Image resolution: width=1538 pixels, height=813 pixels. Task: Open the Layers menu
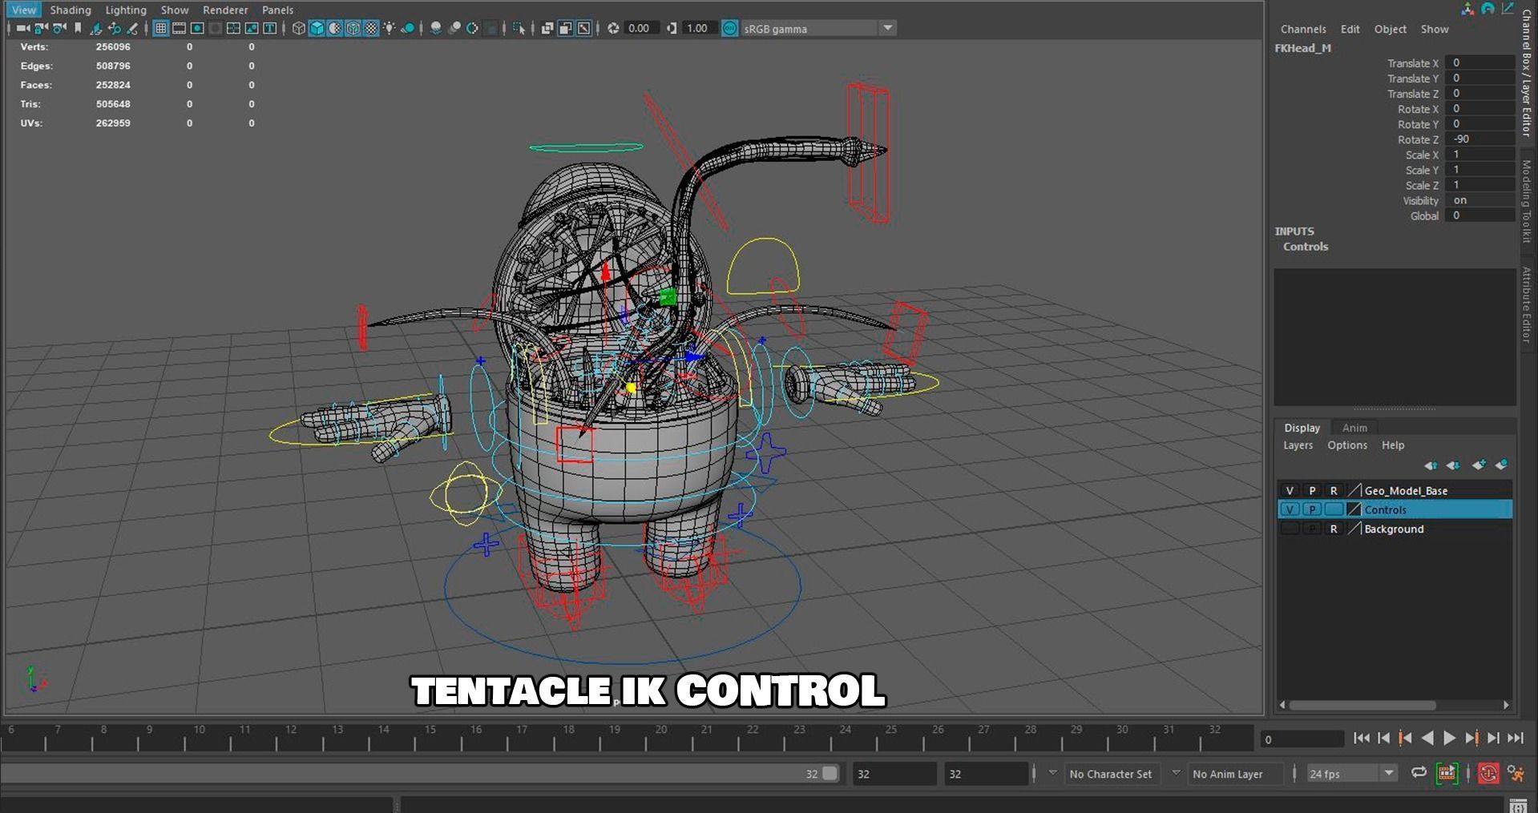tap(1298, 445)
